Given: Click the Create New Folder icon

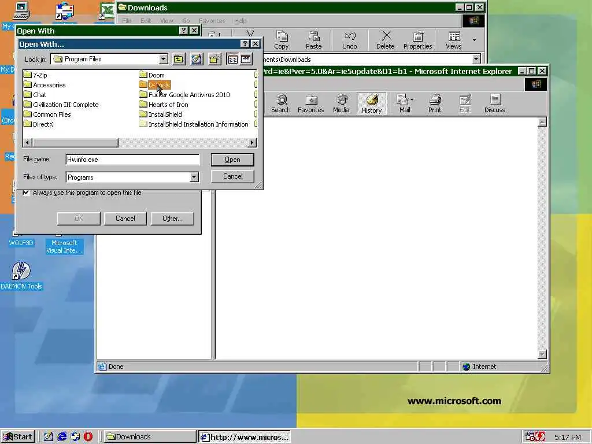Looking at the screenshot, I should pos(214,59).
